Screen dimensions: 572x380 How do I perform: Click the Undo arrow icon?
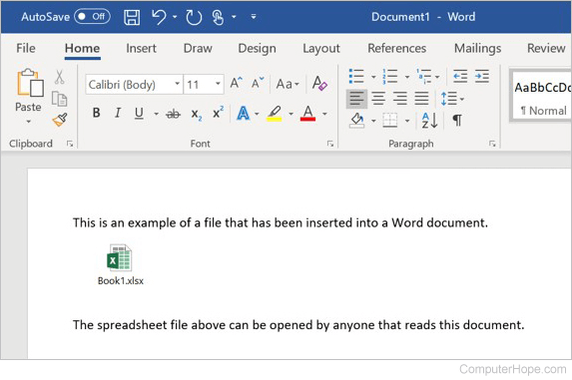[x=159, y=17]
